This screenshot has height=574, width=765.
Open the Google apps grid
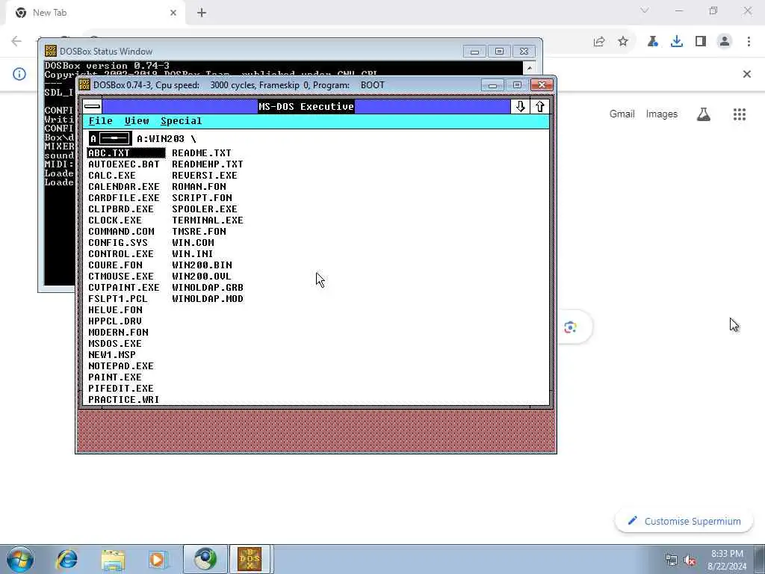[740, 114]
